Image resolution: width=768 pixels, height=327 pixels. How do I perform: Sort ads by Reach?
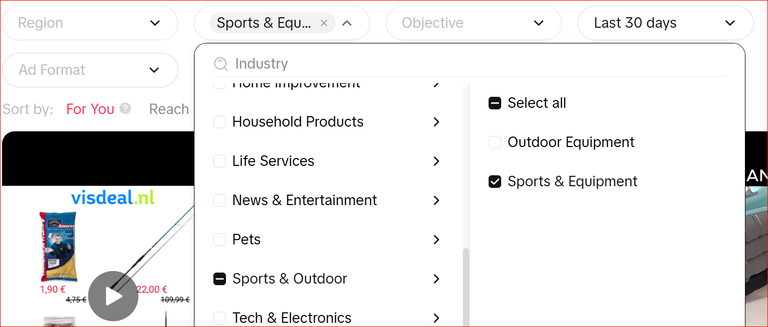(169, 109)
